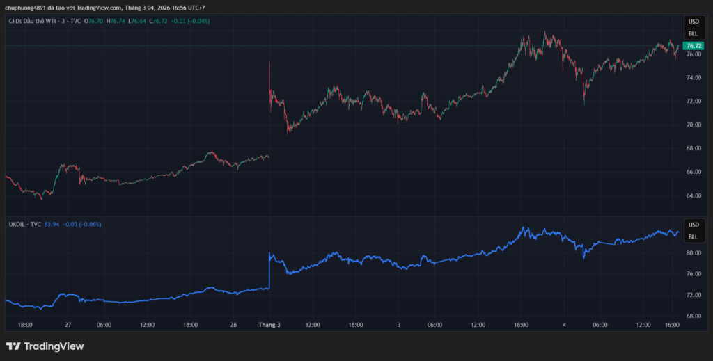This screenshot has height=361, width=713.
Task: Click the 28 date label on time axis
Action: coord(233,325)
